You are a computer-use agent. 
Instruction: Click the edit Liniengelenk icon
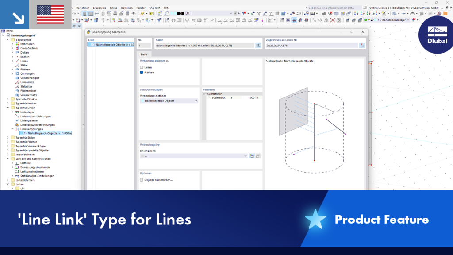(x=258, y=156)
